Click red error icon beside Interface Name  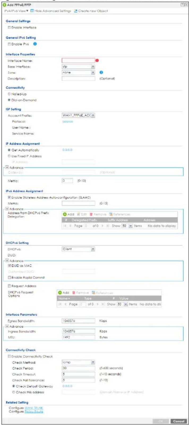point(97,60)
